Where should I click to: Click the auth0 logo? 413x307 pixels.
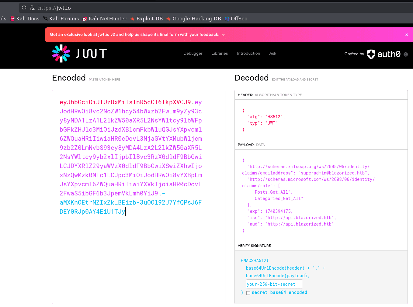point(384,54)
